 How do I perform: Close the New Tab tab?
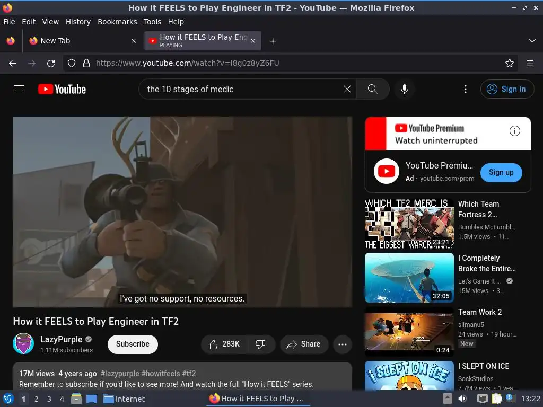(134, 41)
